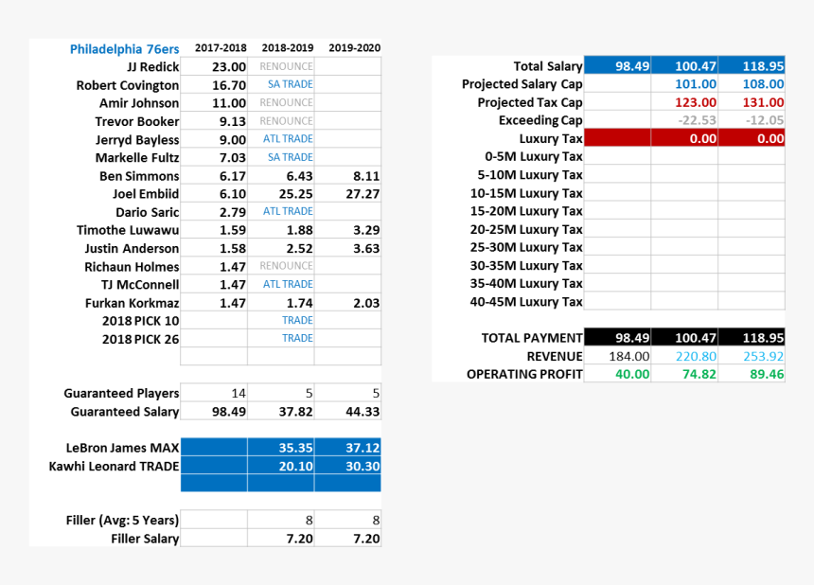
Task: Select the 0-5M Luxury Tax label
Action: (x=534, y=157)
